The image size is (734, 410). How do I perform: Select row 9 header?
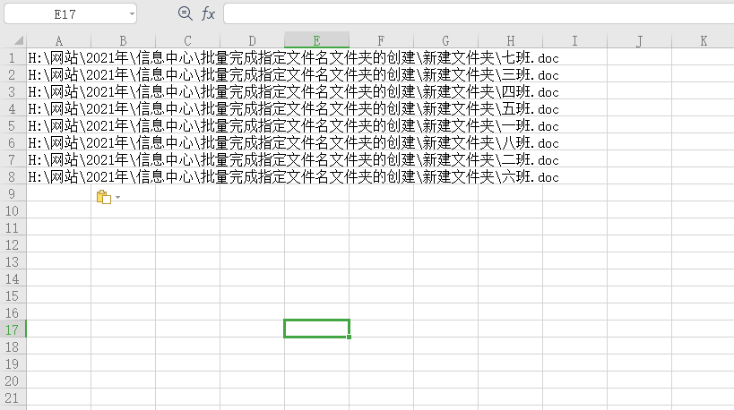(13, 193)
